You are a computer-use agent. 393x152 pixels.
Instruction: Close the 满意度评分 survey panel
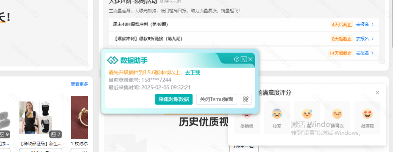[x=378, y=92]
